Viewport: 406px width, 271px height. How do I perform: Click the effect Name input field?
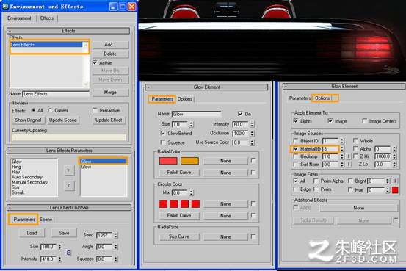(56, 94)
